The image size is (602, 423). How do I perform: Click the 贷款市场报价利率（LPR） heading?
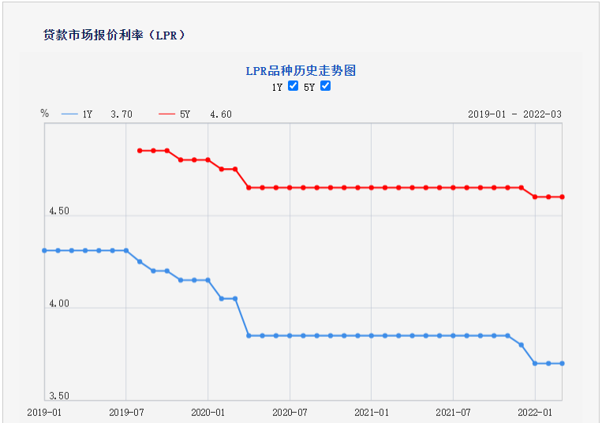pos(114,35)
